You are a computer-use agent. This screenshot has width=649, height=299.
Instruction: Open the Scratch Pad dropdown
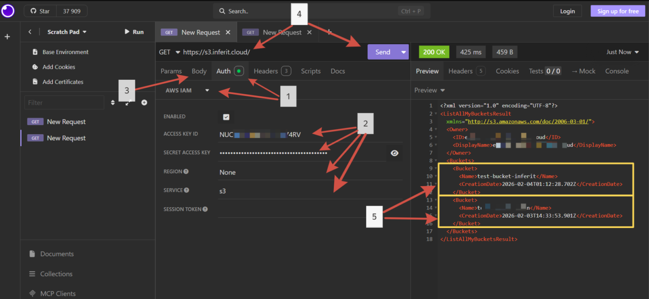(x=67, y=32)
